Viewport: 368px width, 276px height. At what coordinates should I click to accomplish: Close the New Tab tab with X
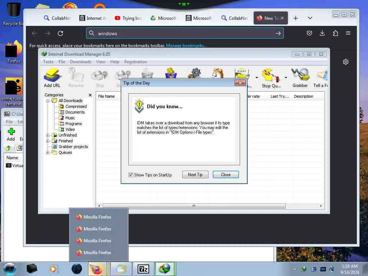coord(282,18)
